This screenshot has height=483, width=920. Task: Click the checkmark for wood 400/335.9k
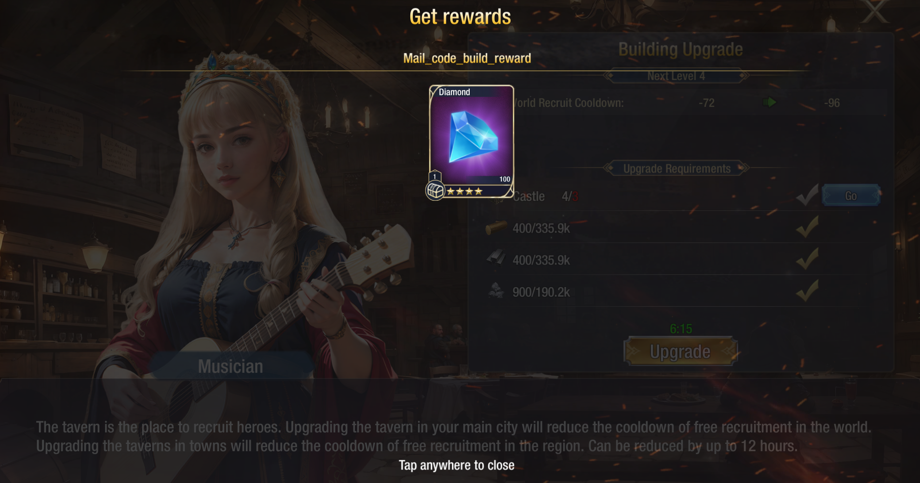pyautogui.click(x=807, y=227)
